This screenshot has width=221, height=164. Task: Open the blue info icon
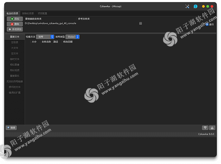[x=195, y=6]
